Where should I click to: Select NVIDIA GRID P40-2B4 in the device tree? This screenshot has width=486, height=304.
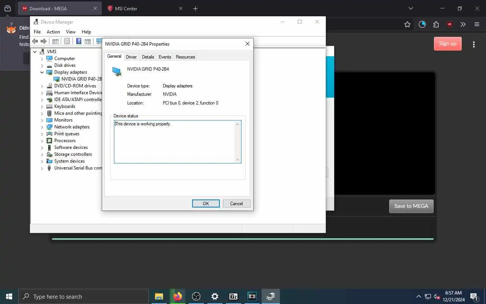point(82,79)
